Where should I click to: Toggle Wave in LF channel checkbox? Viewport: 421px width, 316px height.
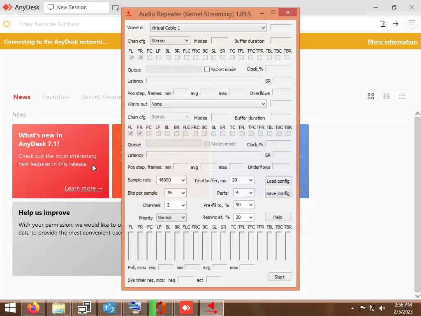point(159,57)
